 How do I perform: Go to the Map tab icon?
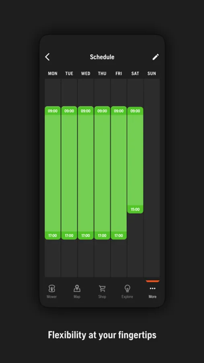(77, 288)
